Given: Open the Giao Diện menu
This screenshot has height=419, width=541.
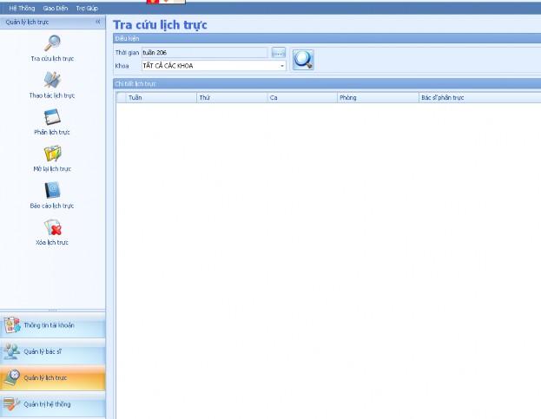Looking at the screenshot, I should click(x=56, y=8).
